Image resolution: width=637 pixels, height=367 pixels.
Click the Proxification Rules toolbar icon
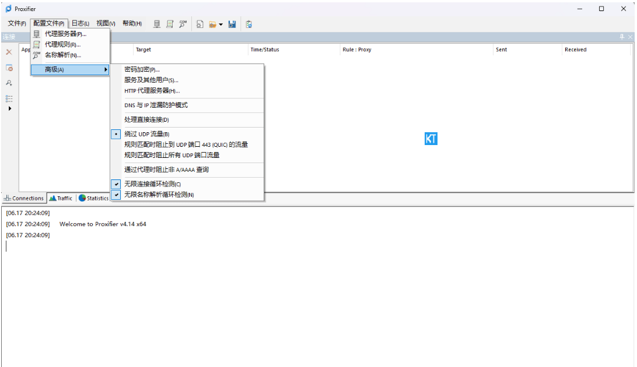pyautogui.click(x=170, y=24)
